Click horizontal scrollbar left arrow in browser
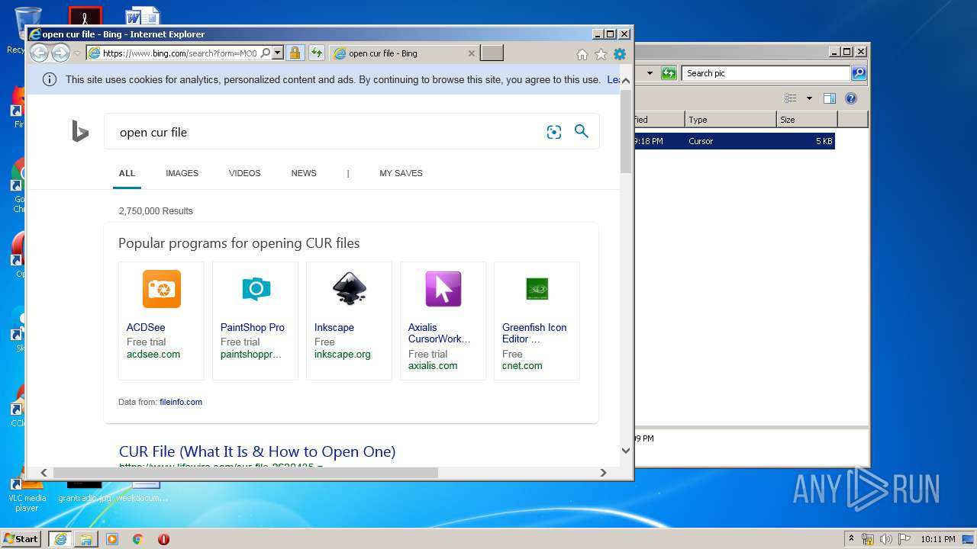Viewport: 977px width, 549px height. tap(44, 473)
